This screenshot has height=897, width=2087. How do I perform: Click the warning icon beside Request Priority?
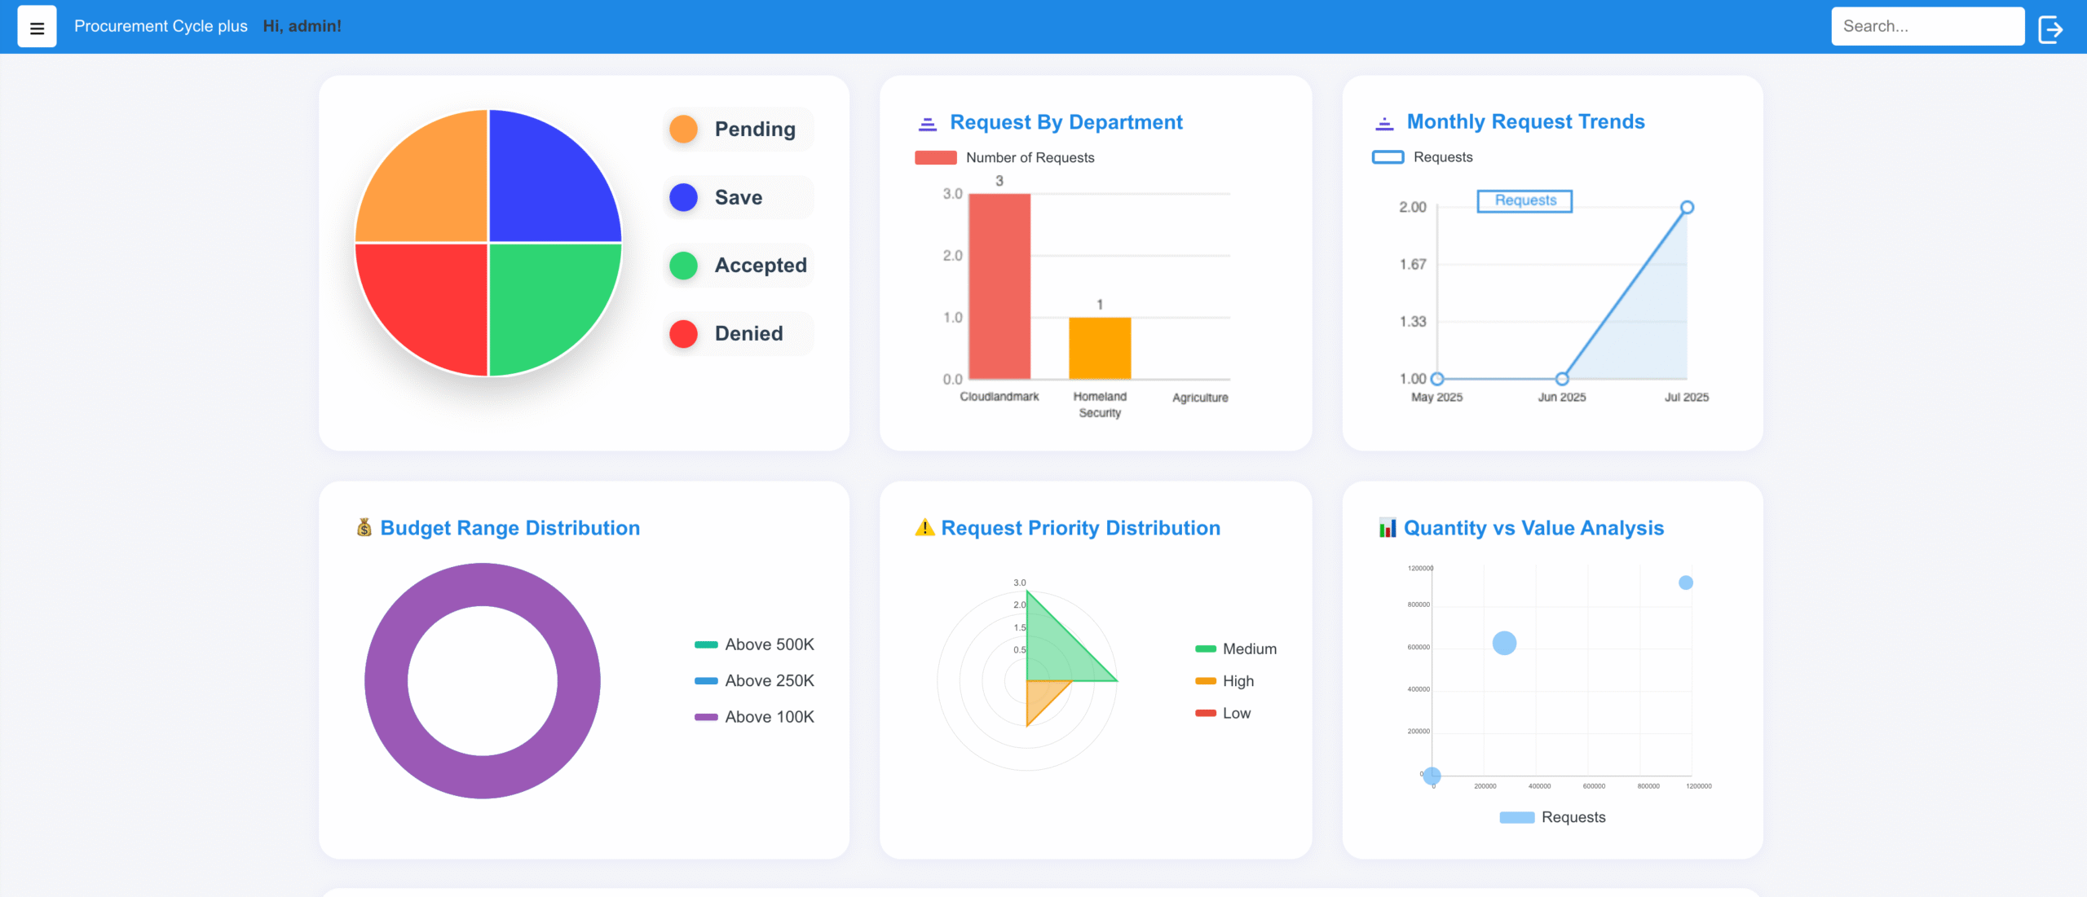(924, 528)
